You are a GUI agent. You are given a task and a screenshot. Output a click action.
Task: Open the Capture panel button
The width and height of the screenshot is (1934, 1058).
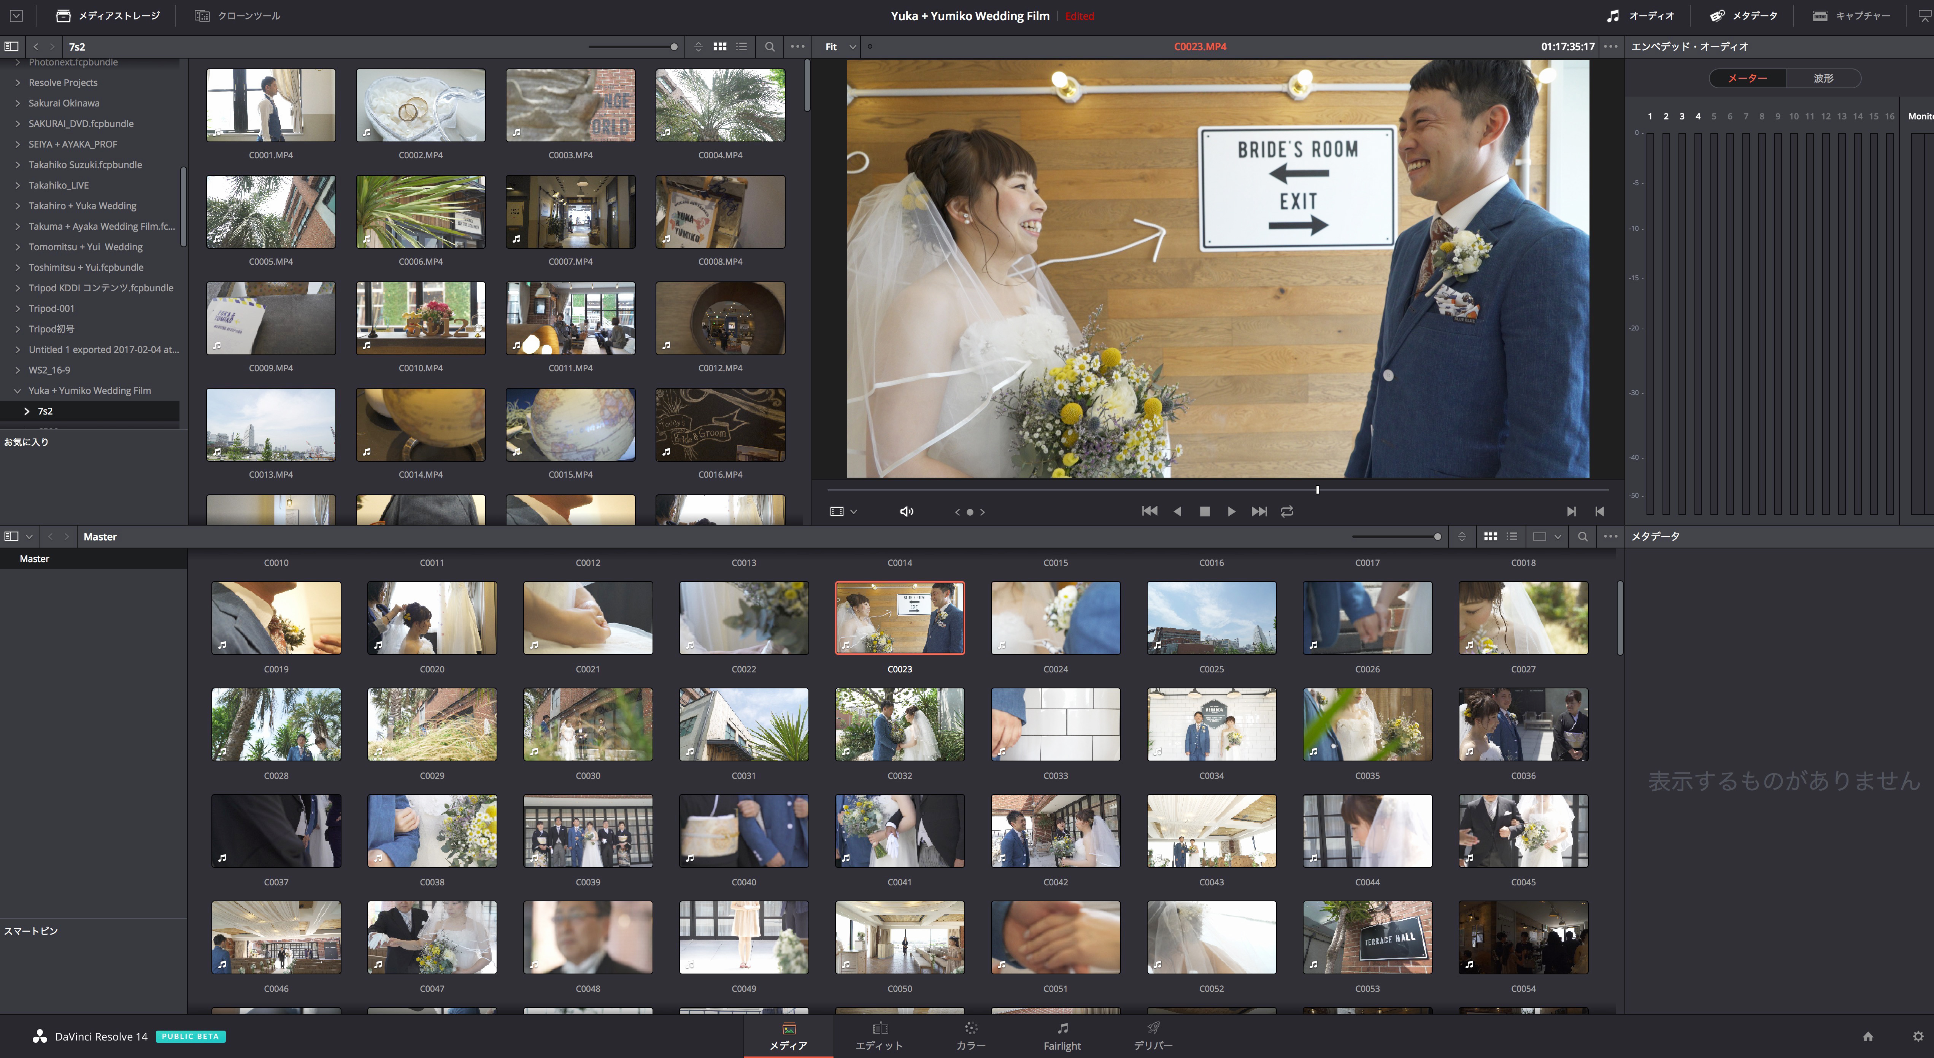pyautogui.click(x=1851, y=16)
